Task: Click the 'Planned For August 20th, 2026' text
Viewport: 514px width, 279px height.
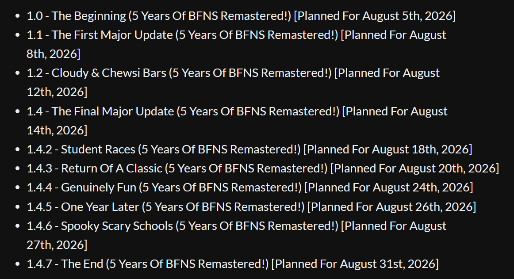Action: coord(414,168)
